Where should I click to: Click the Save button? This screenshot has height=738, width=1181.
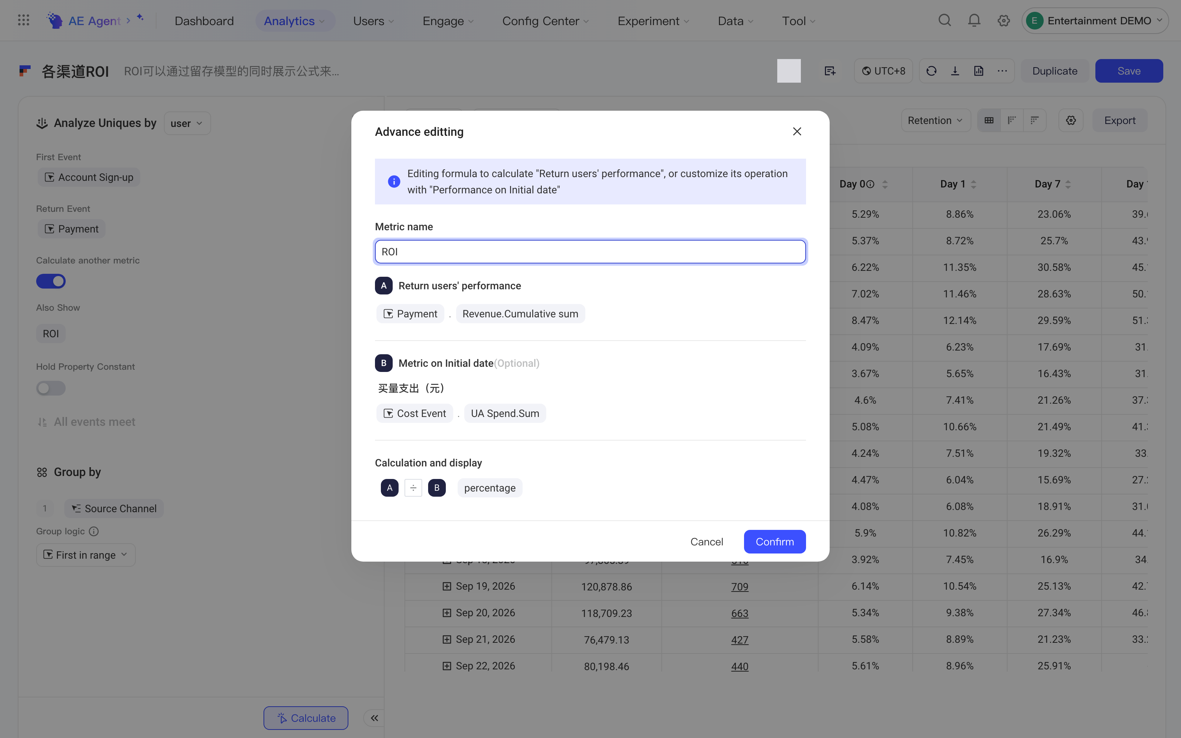click(x=1129, y=71)
